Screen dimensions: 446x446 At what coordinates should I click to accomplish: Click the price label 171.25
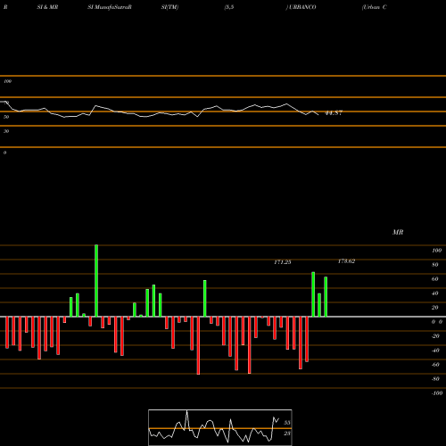pyautogui.click(x=283, y=262)
